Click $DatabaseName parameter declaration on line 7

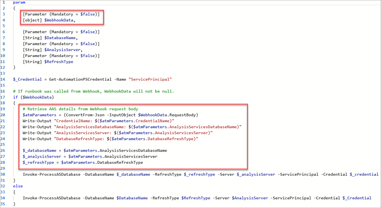(x=60, y=38)
